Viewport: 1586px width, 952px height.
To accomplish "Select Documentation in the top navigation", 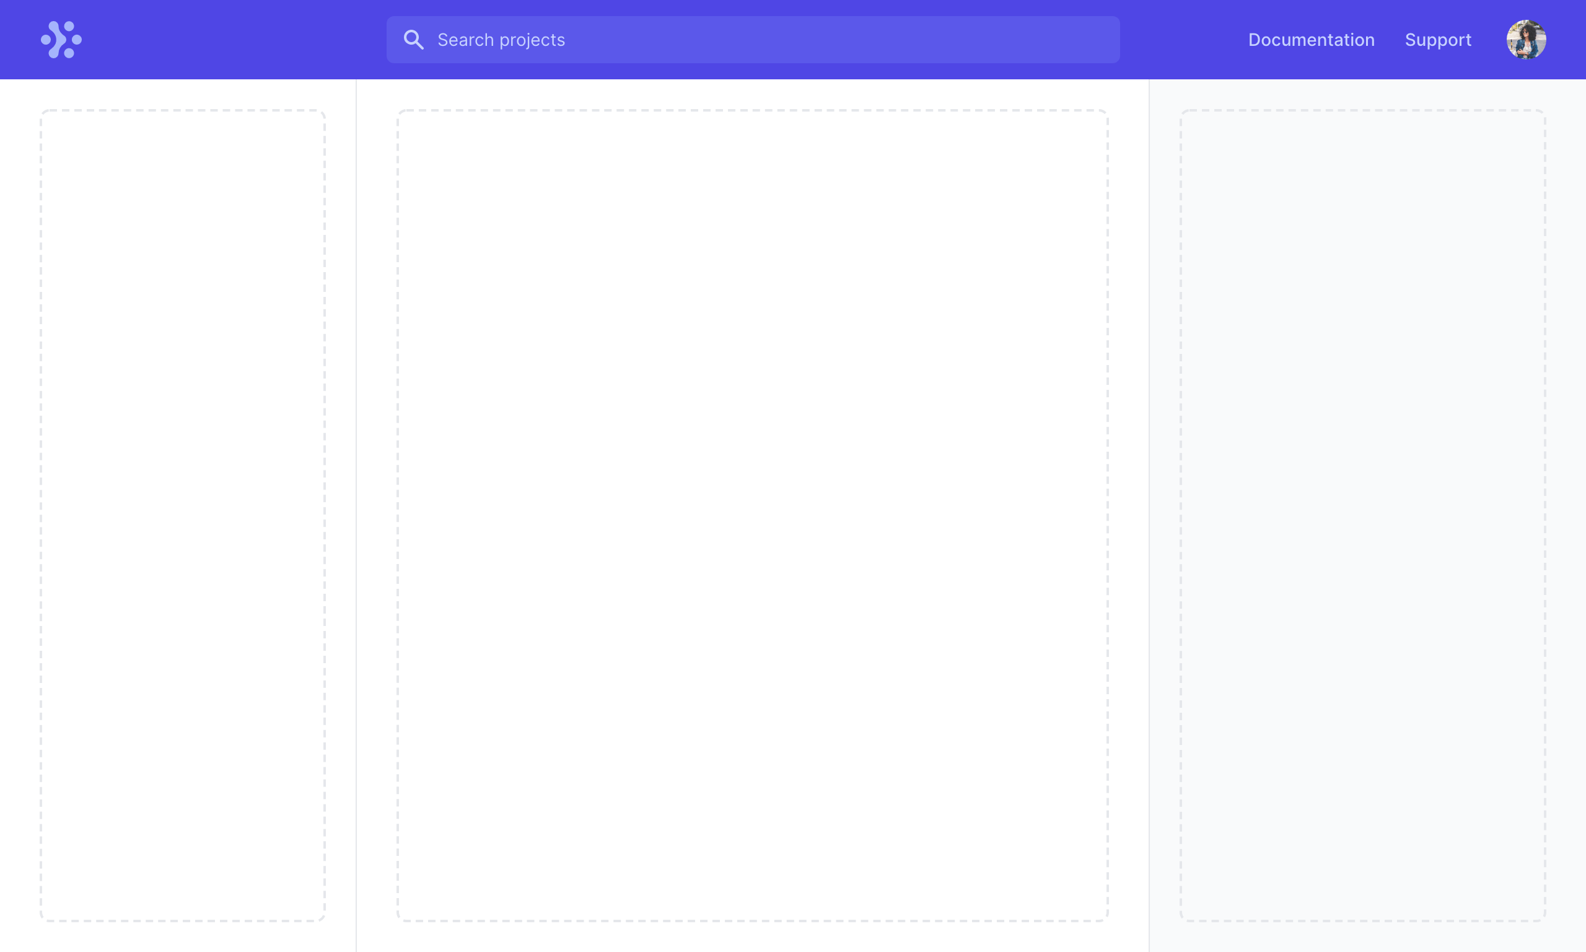I will [1311, 40].
